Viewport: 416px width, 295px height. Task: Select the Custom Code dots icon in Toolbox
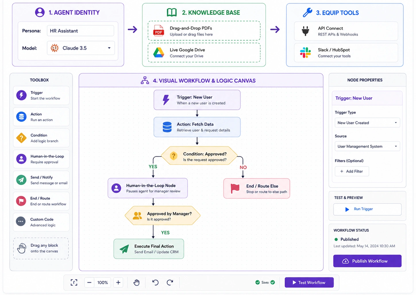pyautogui.click(x=21, y=222)
